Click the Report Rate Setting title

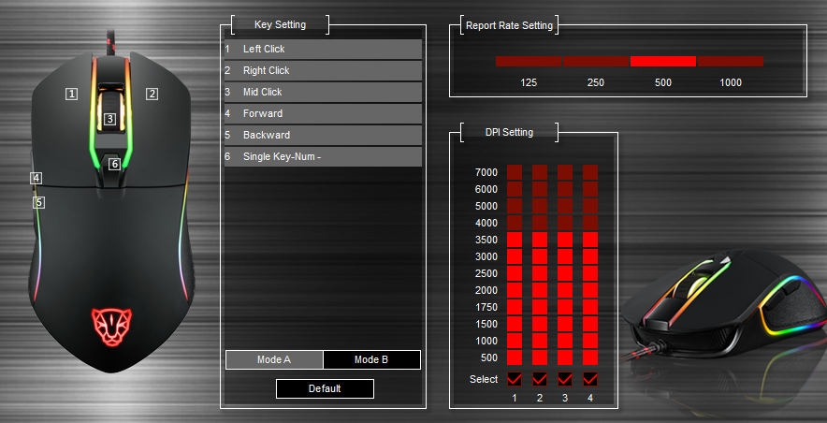[510, 25]
